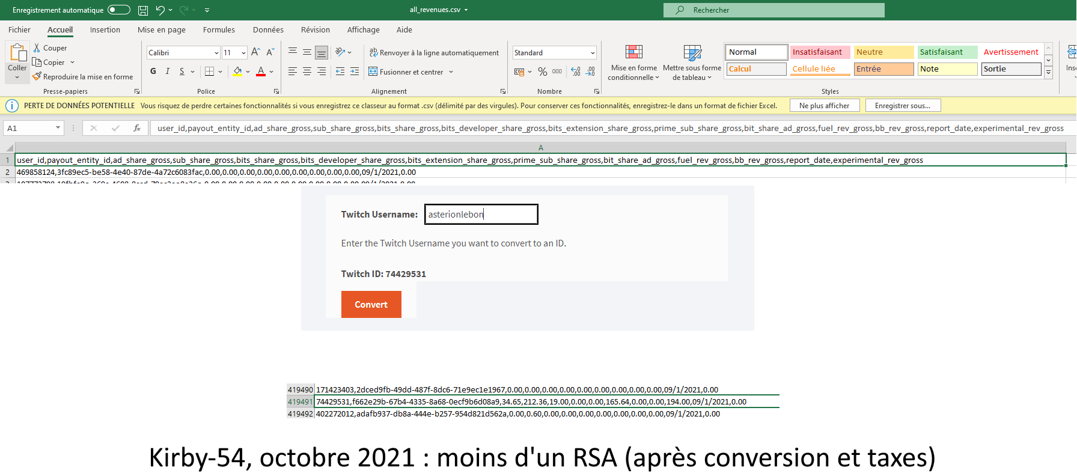Switch to the Formules tab

coord(219,29)
